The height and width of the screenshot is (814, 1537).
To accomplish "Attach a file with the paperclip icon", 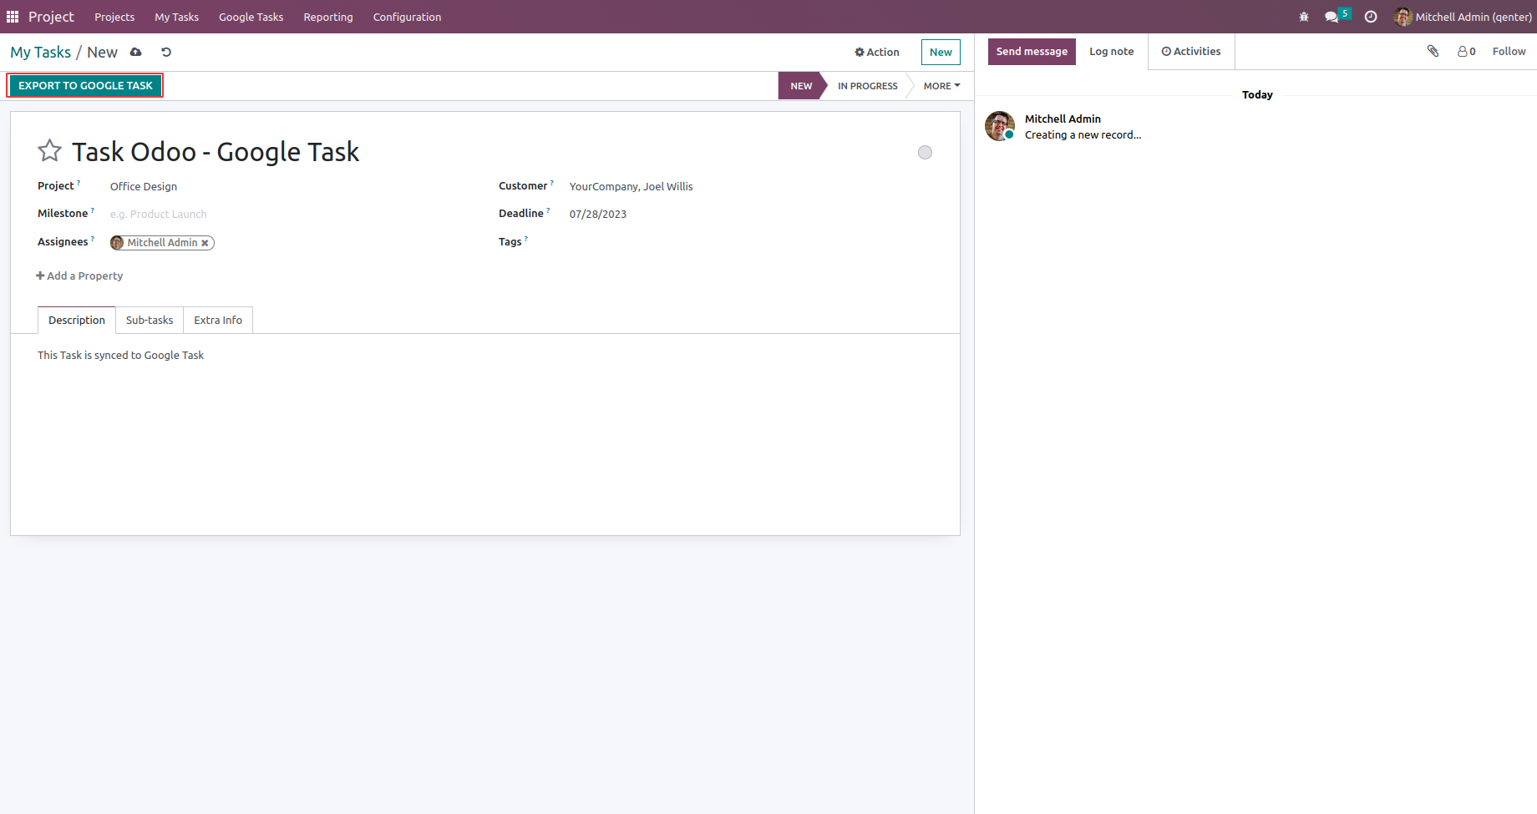I will (x=1433, y=51).
